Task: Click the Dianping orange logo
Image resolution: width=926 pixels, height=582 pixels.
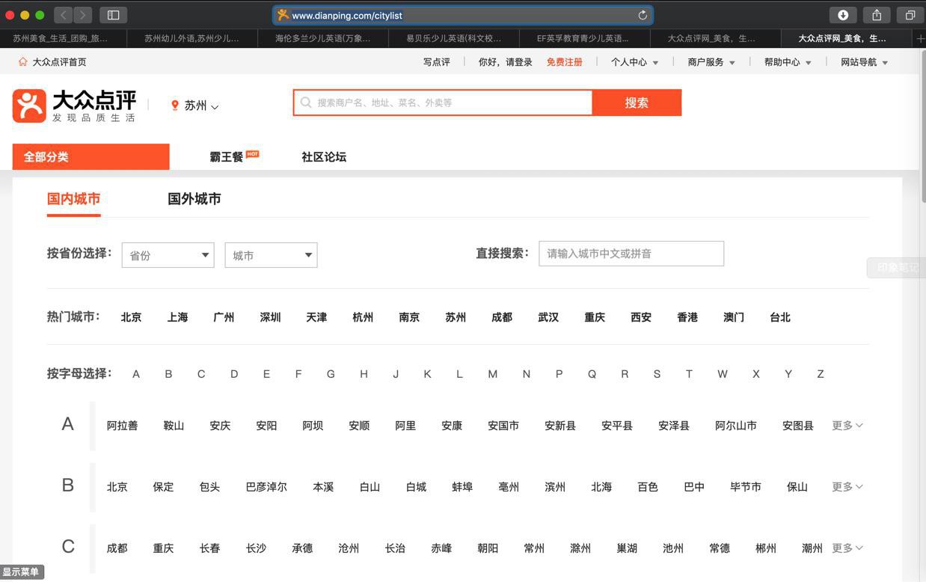Action: pos(29,105)
